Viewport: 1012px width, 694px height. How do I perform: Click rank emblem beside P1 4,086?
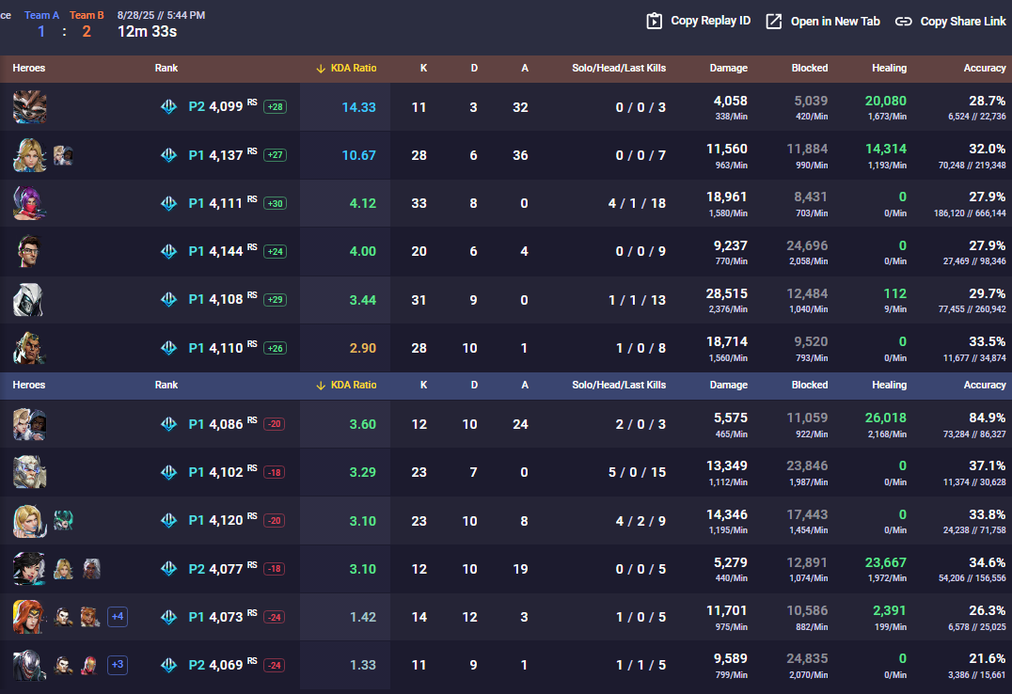coord(169,424)
